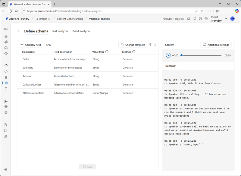Collapse the left sidebar panel icon

pos(6,29)
